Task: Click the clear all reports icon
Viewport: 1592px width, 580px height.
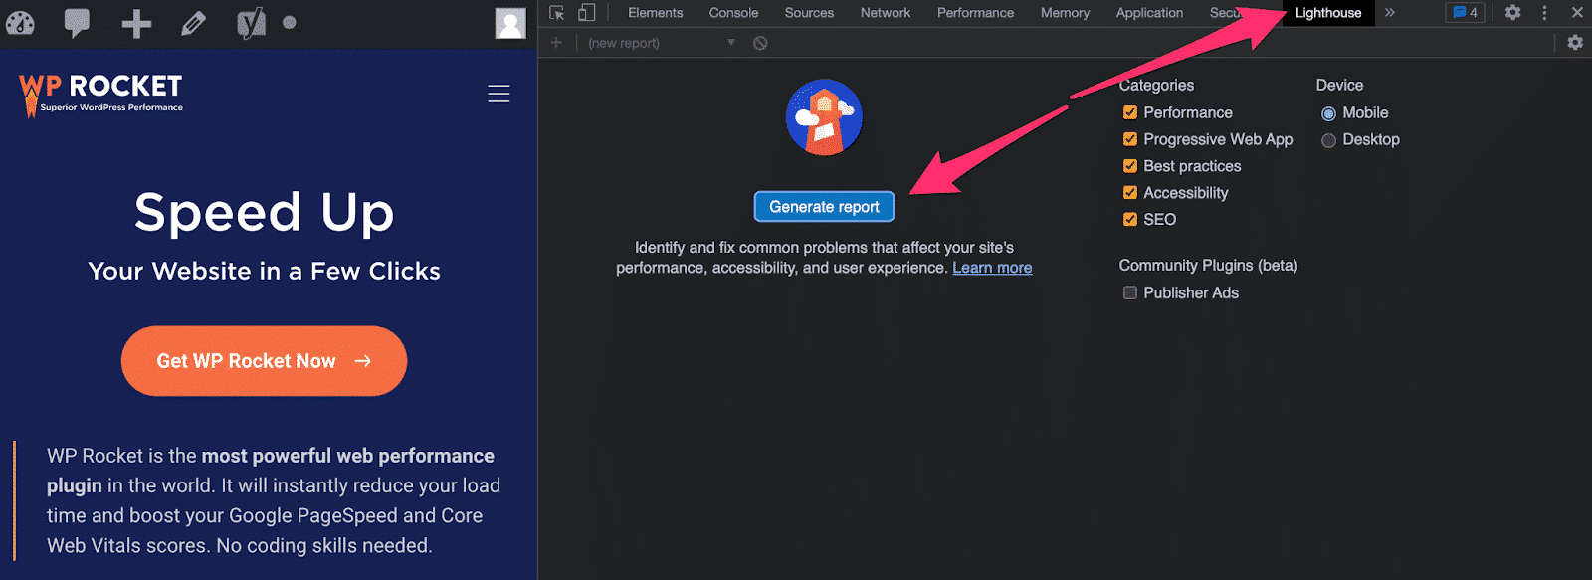Action: click(x=760, y=43)
